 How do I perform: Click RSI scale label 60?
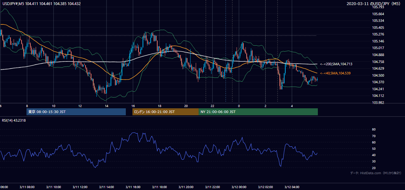coord(374,142)
